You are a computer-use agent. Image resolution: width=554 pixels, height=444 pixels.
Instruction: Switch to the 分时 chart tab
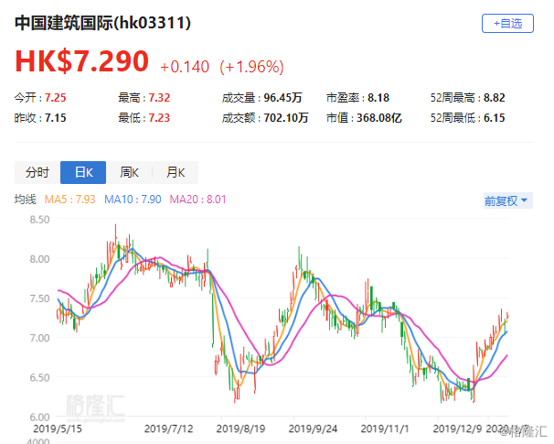click(37, 173)
